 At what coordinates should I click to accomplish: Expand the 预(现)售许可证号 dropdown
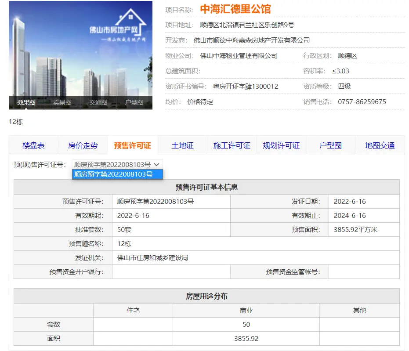[117, 164]
